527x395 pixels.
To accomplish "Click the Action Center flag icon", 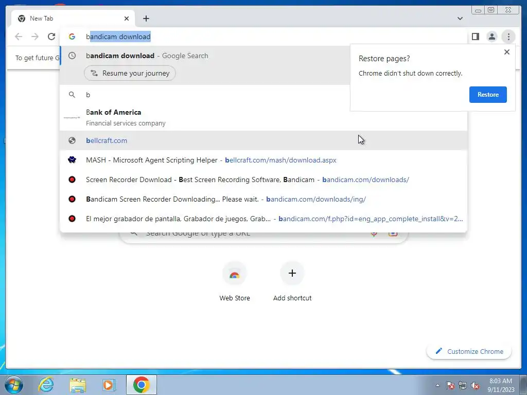I will (450, 385).
